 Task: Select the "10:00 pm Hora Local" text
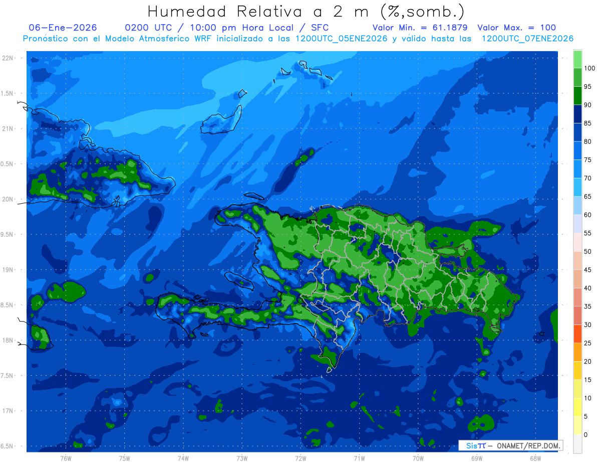pyautogui.click(x=241, y=28)
